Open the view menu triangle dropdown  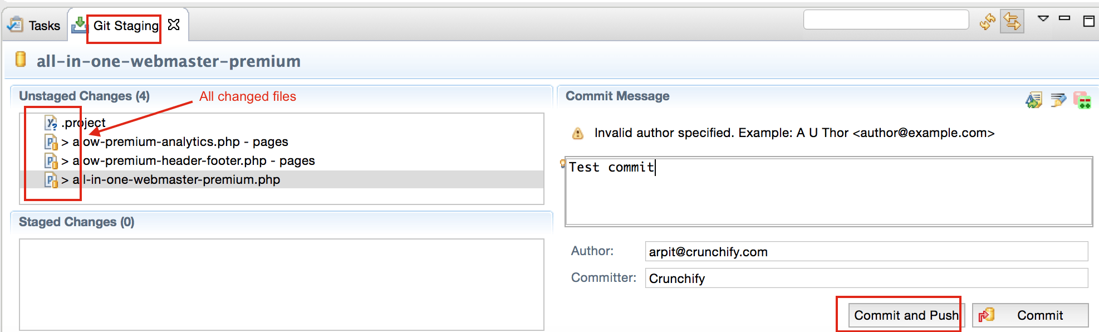click(x=1043, y=18)
